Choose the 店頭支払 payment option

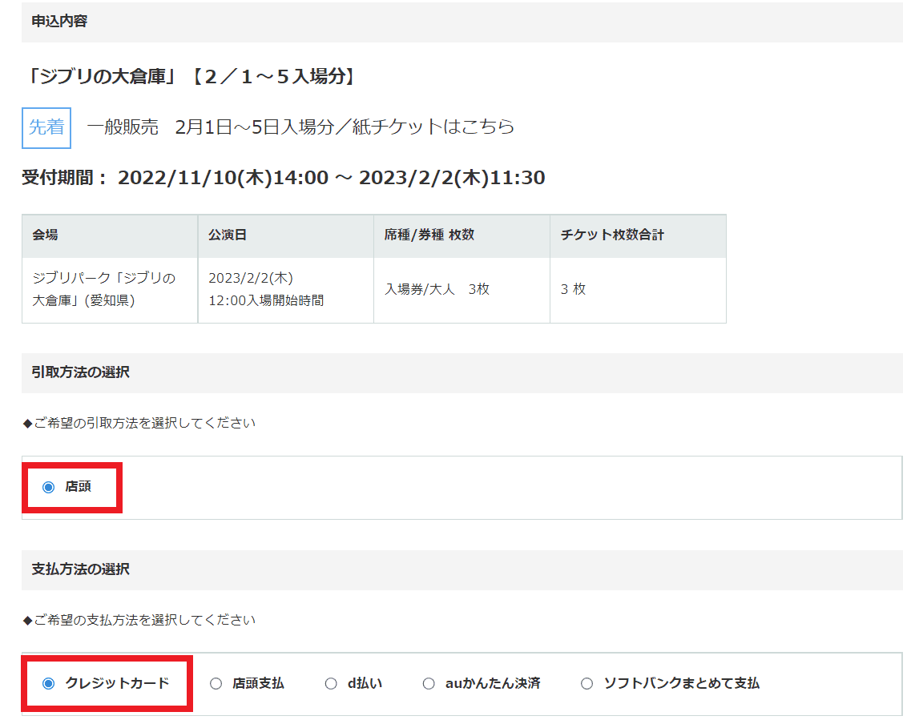tap(216, 683)
